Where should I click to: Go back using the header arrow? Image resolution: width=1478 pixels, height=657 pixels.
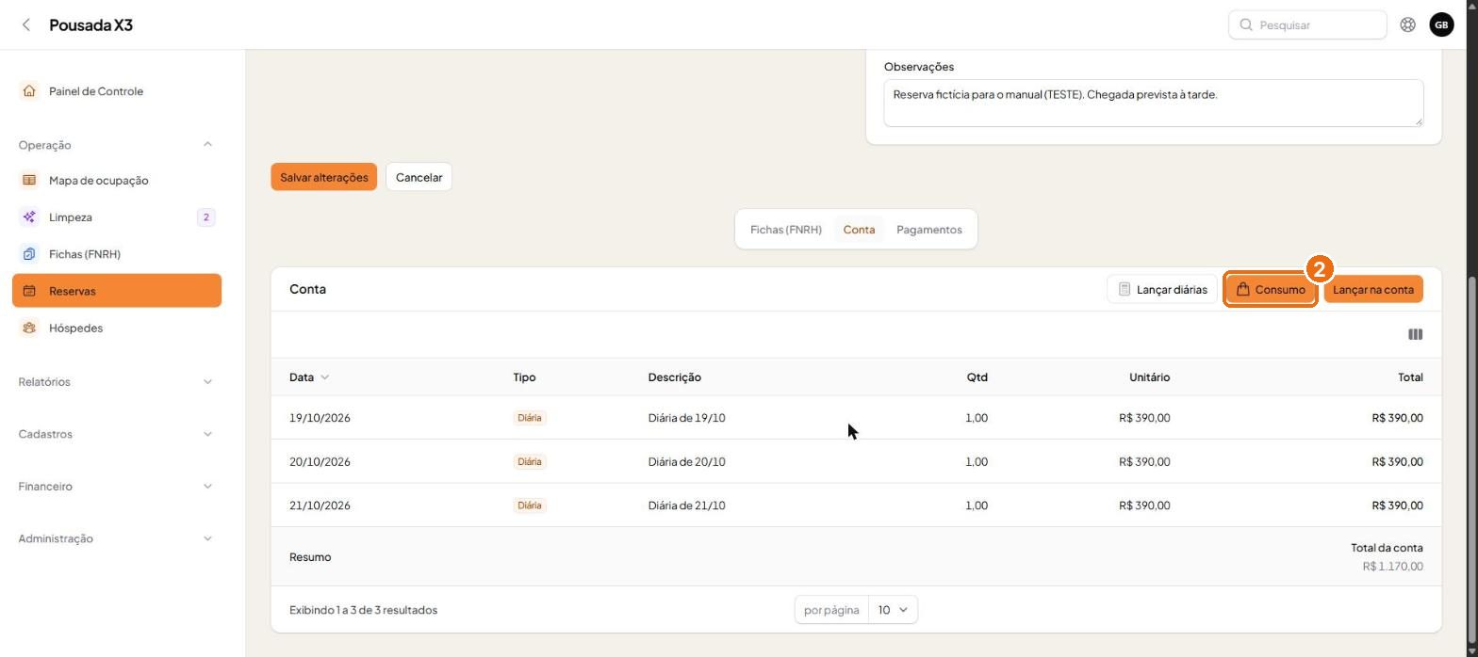pyautogui.click(x=26, y=24)
